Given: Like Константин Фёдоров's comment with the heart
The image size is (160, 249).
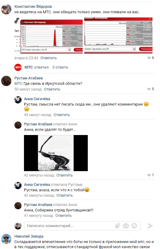Looking at the screenshot, I should click(149, 58).
